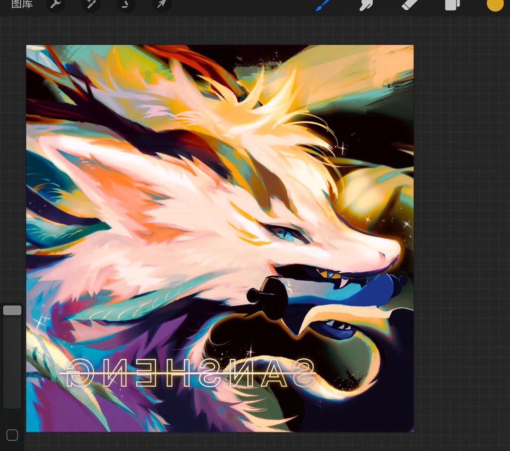Viewport: 510px width, 451px height.
Task: Activate the Transform arrow tool
Action: pyautogui.click(x=162, y=5)
